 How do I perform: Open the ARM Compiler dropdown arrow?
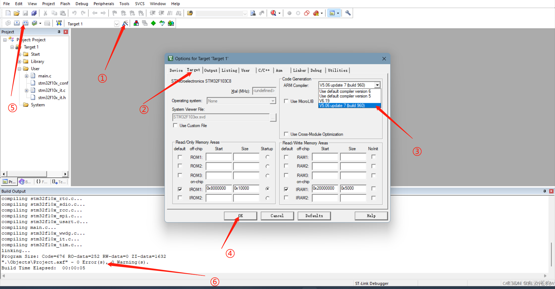click(x=377, y=85)
